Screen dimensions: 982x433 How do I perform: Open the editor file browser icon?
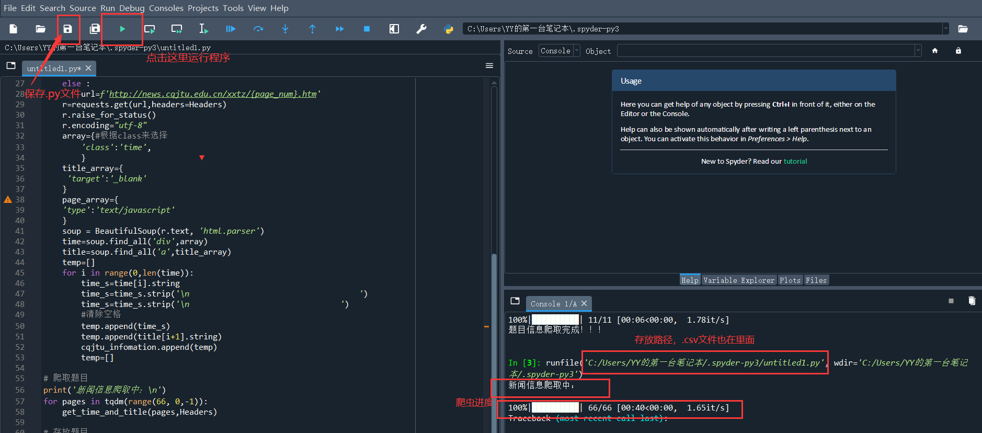point(11,66)
